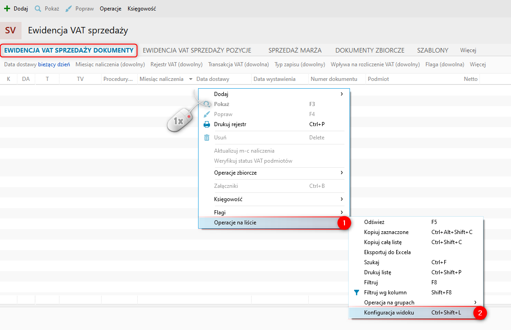The image size is (511, 330).
Task: Open Miesiąc naliczenia (dowolny) filter
Action: coord(110,64)
